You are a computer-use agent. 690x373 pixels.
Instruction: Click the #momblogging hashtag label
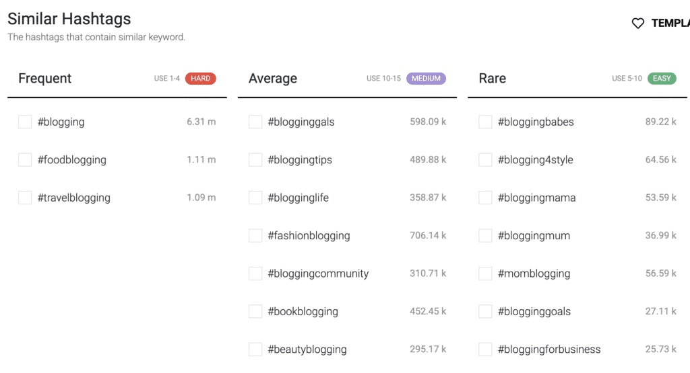(534, 274)
